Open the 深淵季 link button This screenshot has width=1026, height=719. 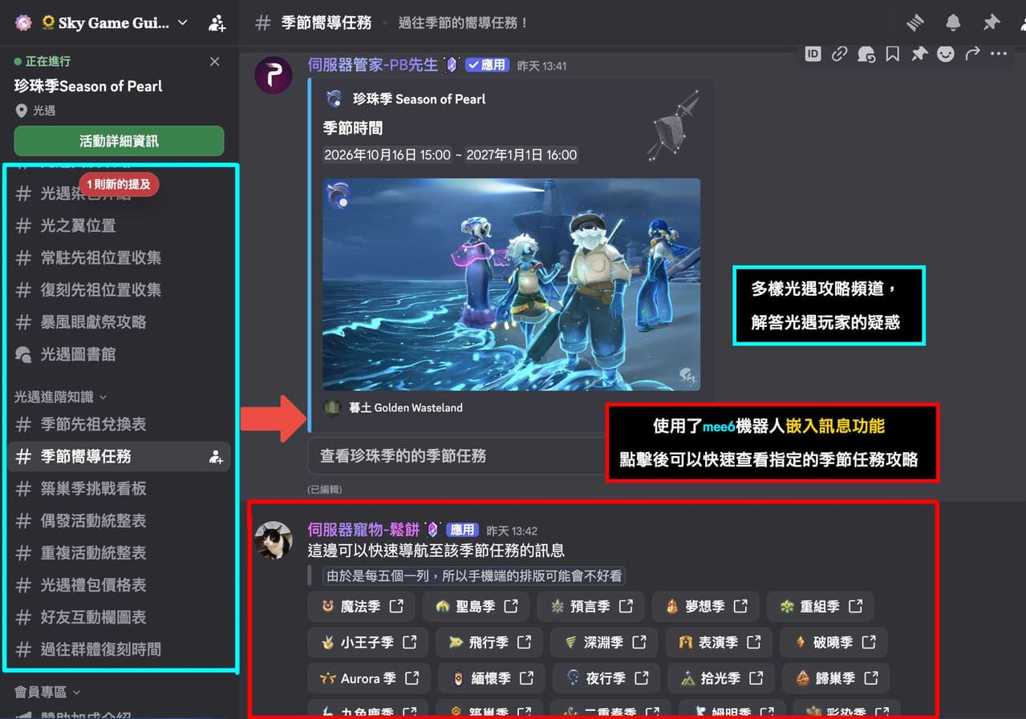pyautogui.click(x=604, y=642)
